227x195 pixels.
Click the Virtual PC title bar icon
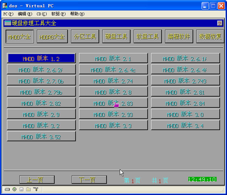[x=5, y=6]
